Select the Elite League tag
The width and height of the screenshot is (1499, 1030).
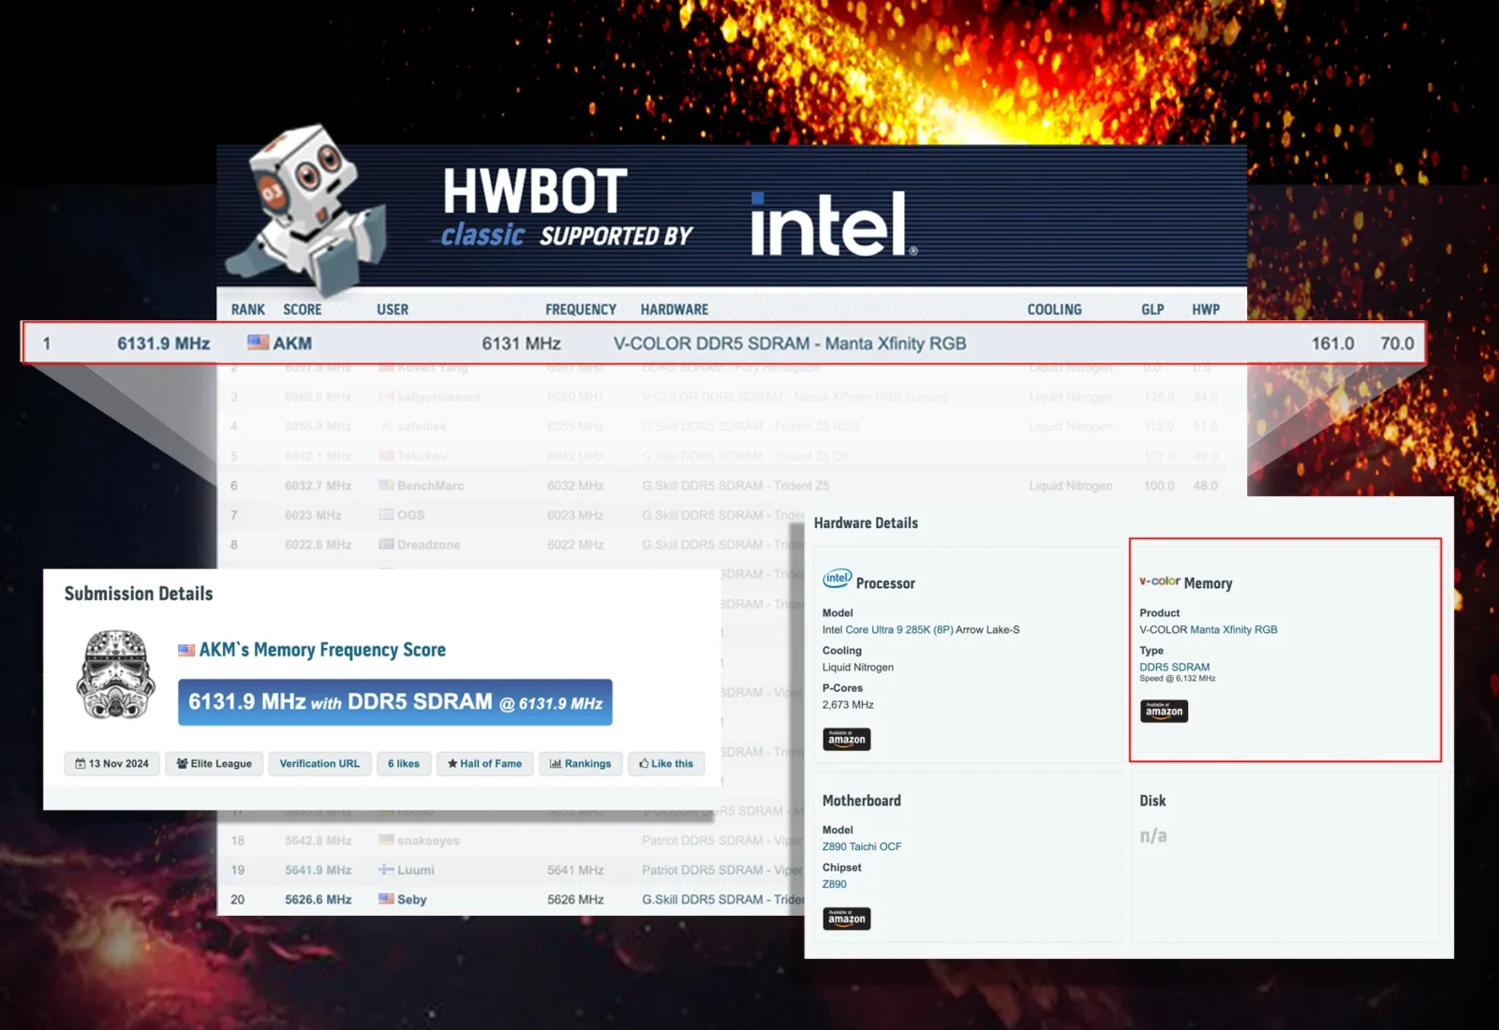(x=214, y=764)
